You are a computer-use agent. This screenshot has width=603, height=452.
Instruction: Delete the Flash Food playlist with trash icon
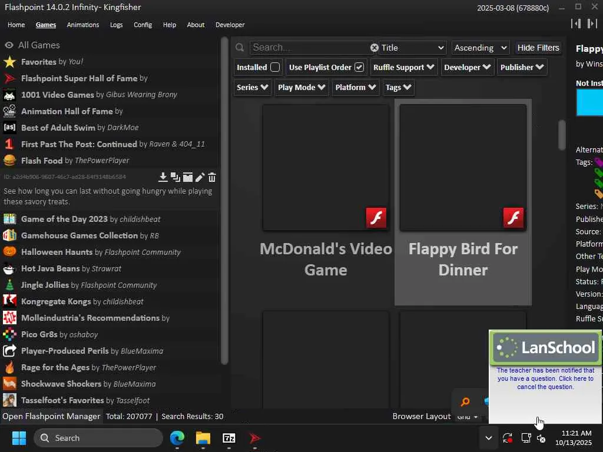point(212,177)
